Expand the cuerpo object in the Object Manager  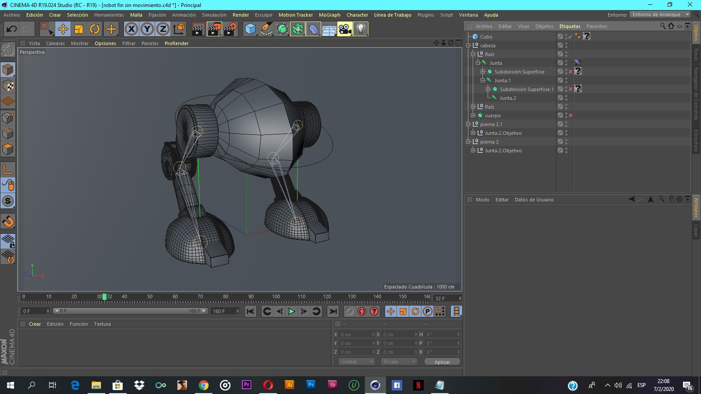pyautogui.click(x=474, y=115)
